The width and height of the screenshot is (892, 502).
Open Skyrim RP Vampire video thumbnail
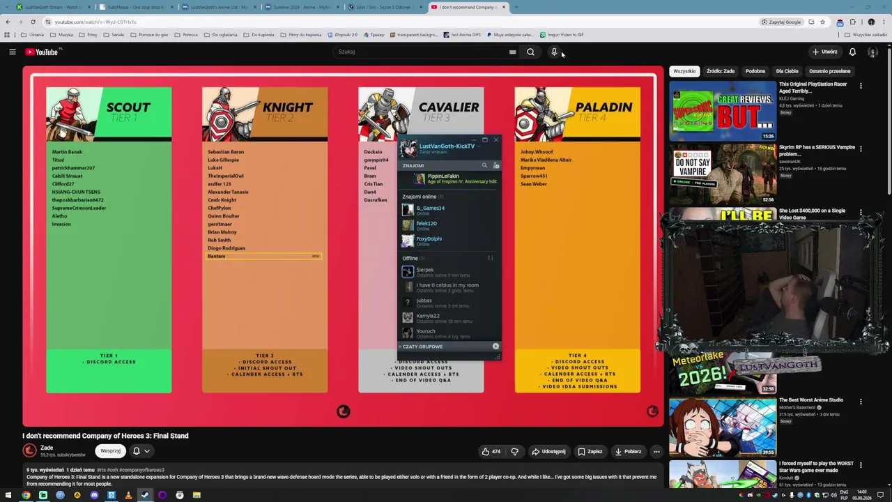[723, 174]
